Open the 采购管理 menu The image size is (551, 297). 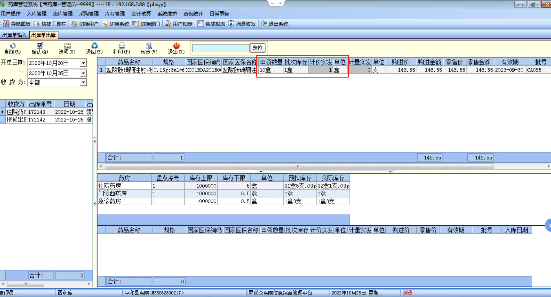[x=89, y=14]
